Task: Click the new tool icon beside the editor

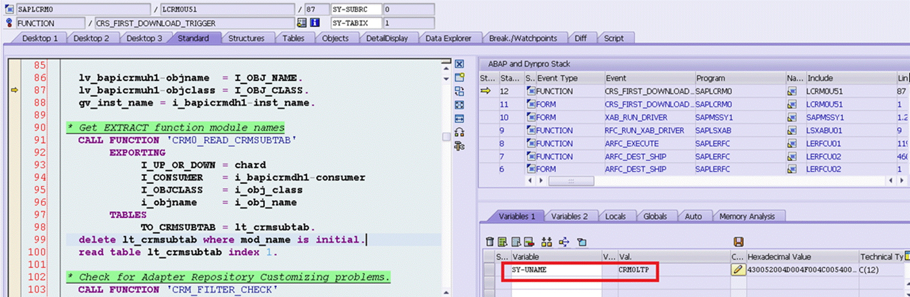Action: click(x=459, y=77)
